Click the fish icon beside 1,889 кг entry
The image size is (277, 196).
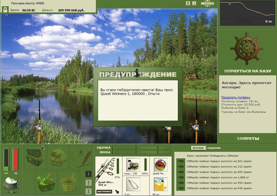(180, 177)
